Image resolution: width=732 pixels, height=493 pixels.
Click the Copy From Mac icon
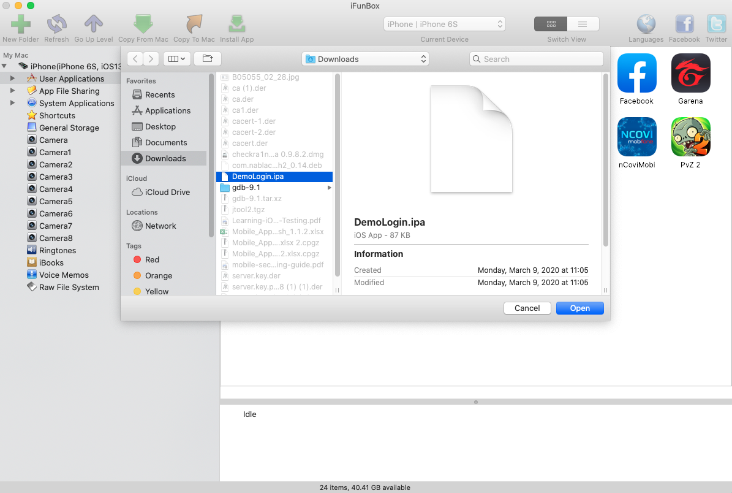143,23
